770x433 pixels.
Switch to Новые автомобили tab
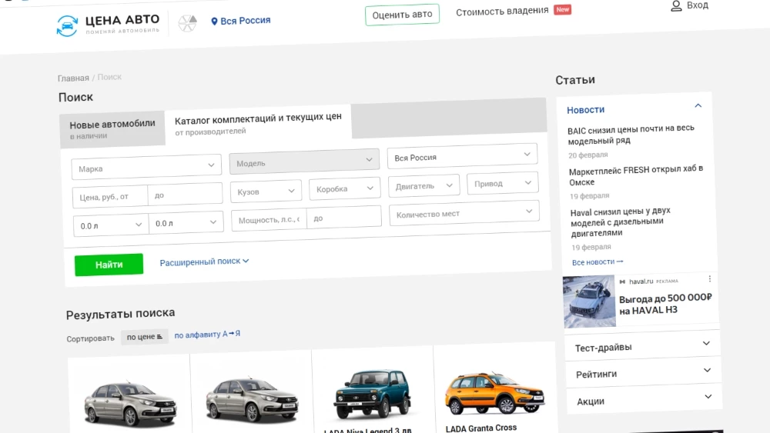coord(112,129)
